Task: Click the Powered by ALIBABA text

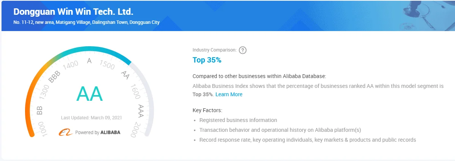Action: 98,133
